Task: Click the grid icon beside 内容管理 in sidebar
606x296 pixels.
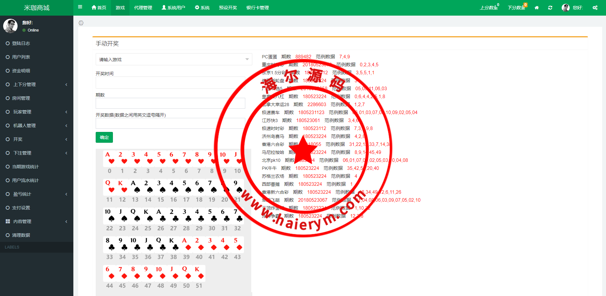Action: [x=8, y=221]
